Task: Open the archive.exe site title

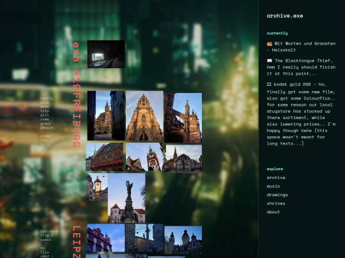Action: (285, 16)
